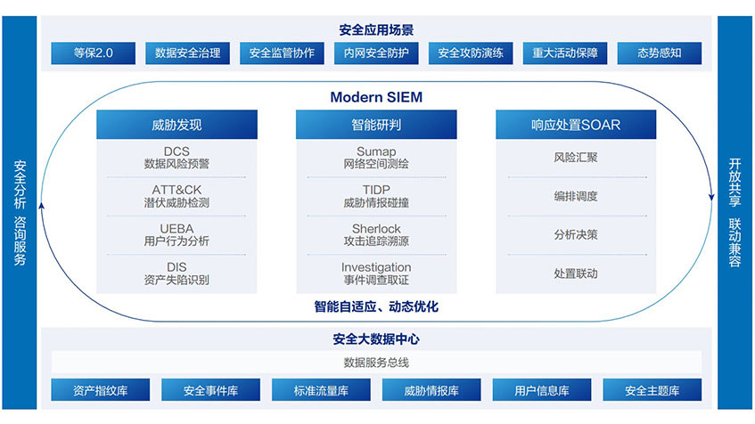
Task: Click the 等保2.0 scenario box
Action: click(x=94, y=53)
